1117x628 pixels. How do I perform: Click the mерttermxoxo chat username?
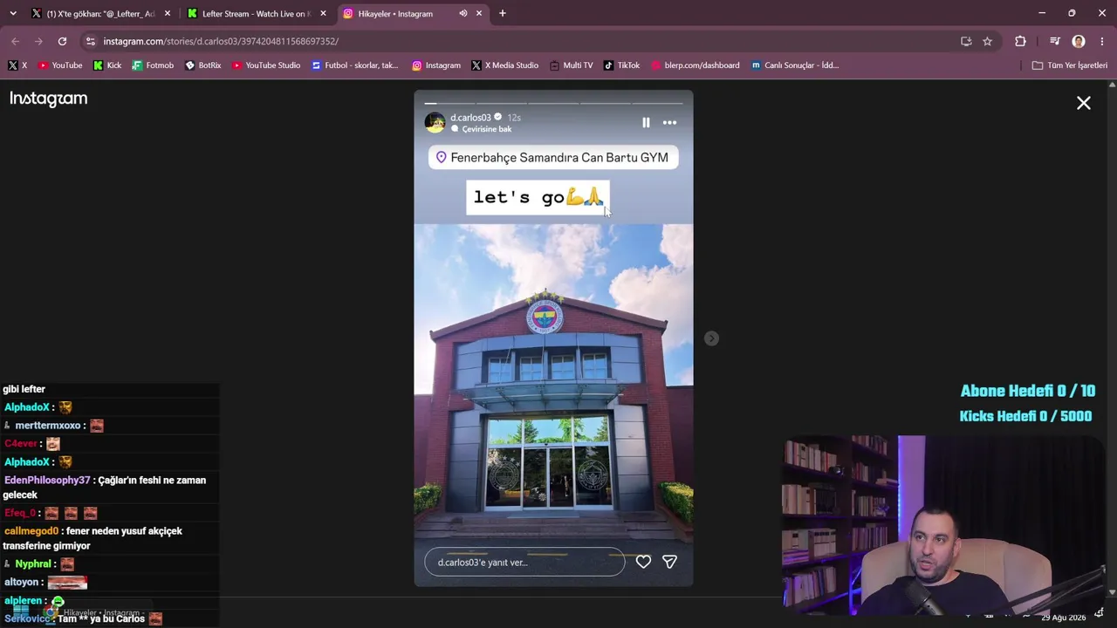click(48, 426)
